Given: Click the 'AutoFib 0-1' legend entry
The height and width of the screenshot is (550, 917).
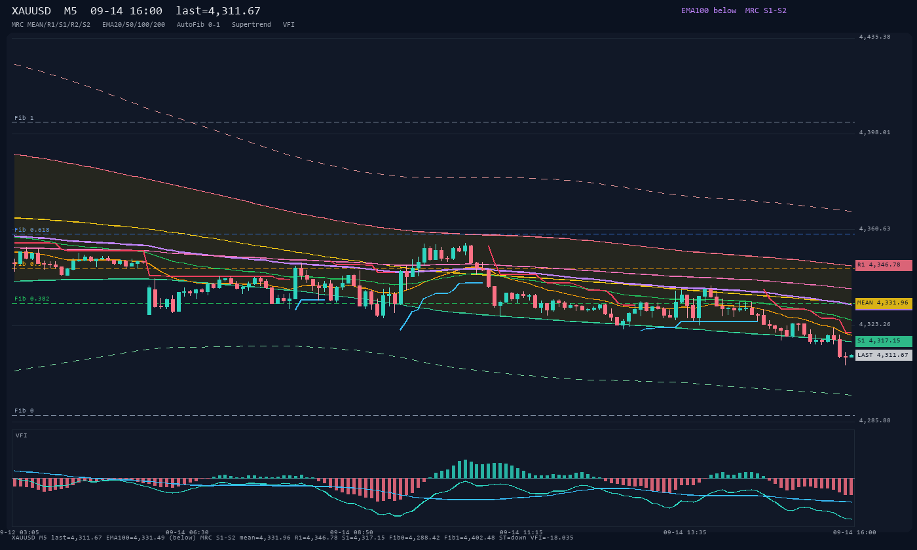Looking at the screenshot, I should [198, 24].
